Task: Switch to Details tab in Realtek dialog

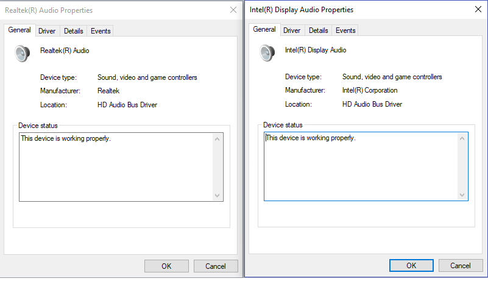Action: [73, 31]
